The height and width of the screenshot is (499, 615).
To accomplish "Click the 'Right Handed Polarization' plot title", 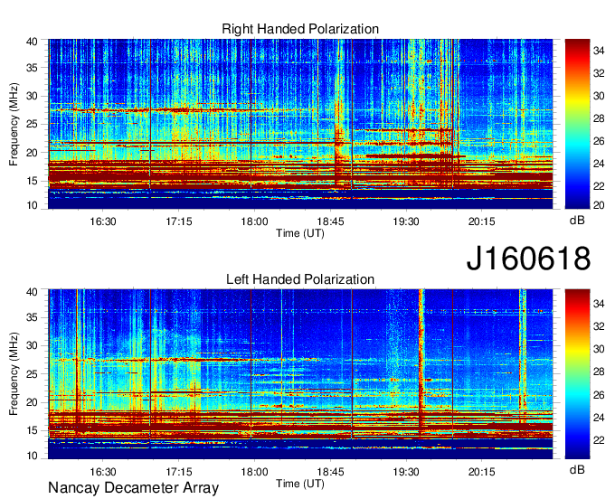I will [300, 29].
